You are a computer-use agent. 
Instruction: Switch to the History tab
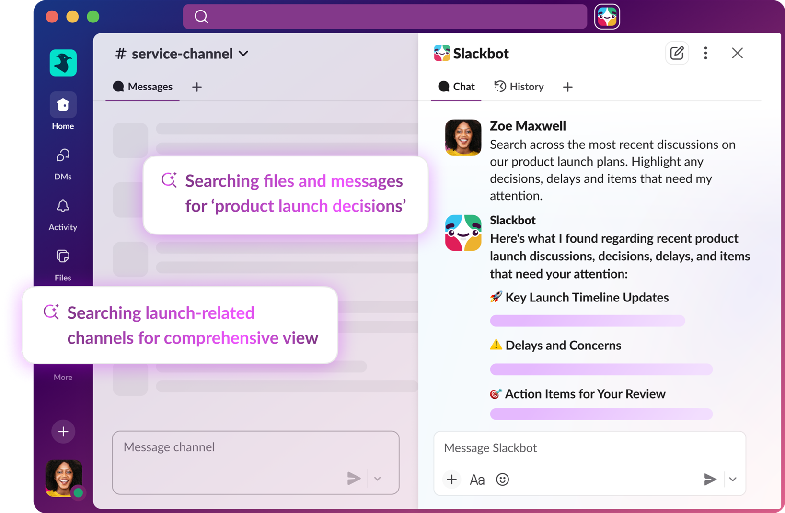[519, 87]
